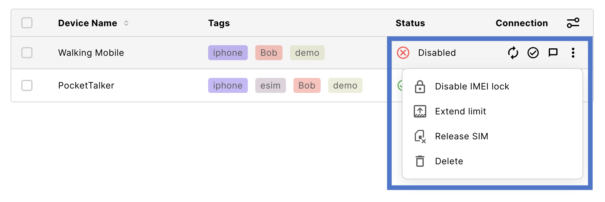Select the PocketTalker row checkbox
The height and width of the screenshot is (202, 605).
click(x=27, y=85)
